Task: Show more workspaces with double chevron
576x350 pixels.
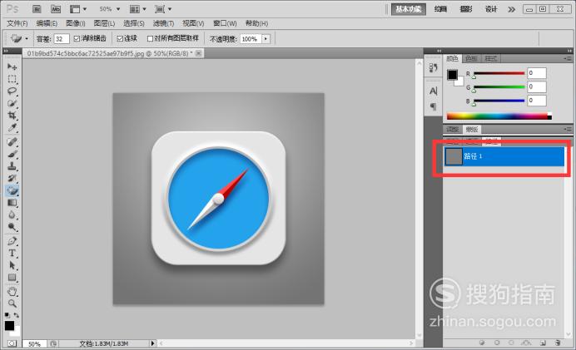Action: (511, 9)
